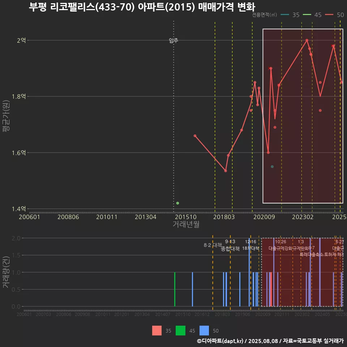Viewport: 347px width, 347px height.
Task: Click the '0.0' volume axis label
Action: point(16,307)
